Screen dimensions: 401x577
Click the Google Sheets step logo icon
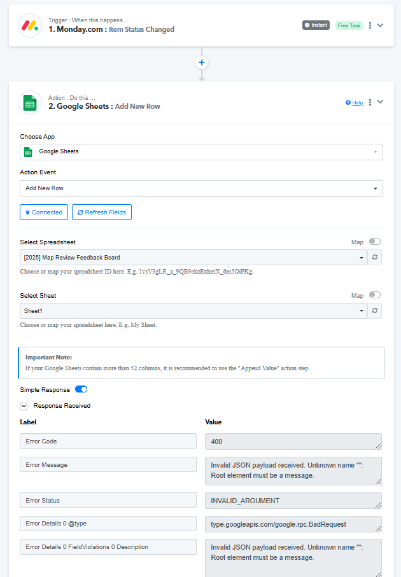point(30,102)
